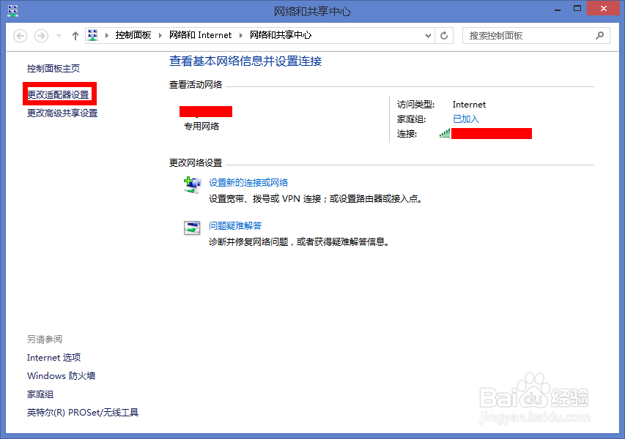625x439 pixels.
Task: Open the address bar history dropdown
Action: click(427, 35)
